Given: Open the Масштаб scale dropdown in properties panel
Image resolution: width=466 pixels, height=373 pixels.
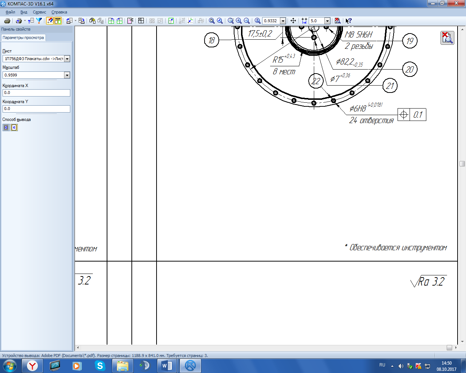Looking at the screenshot, I should [x=67, y=75].
